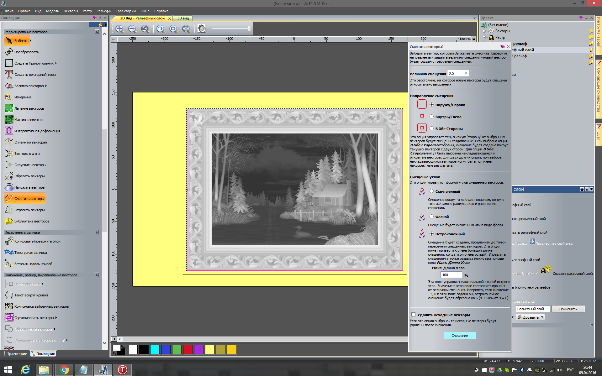Select the Вылечение векторов tool icon
The height and width of the screenshot is (376, 602).
9,108
